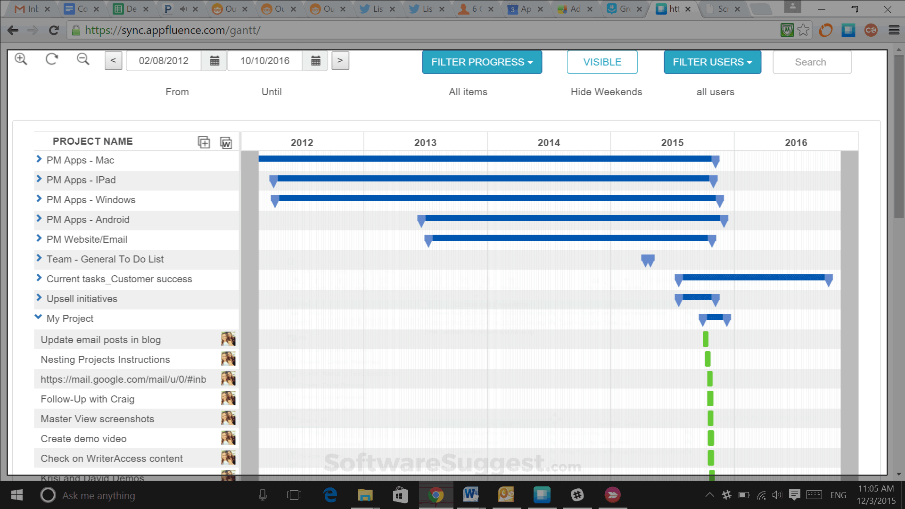Open the calendar picker for the Until date
Screen dimensions: 905x509
pos(315,60)
